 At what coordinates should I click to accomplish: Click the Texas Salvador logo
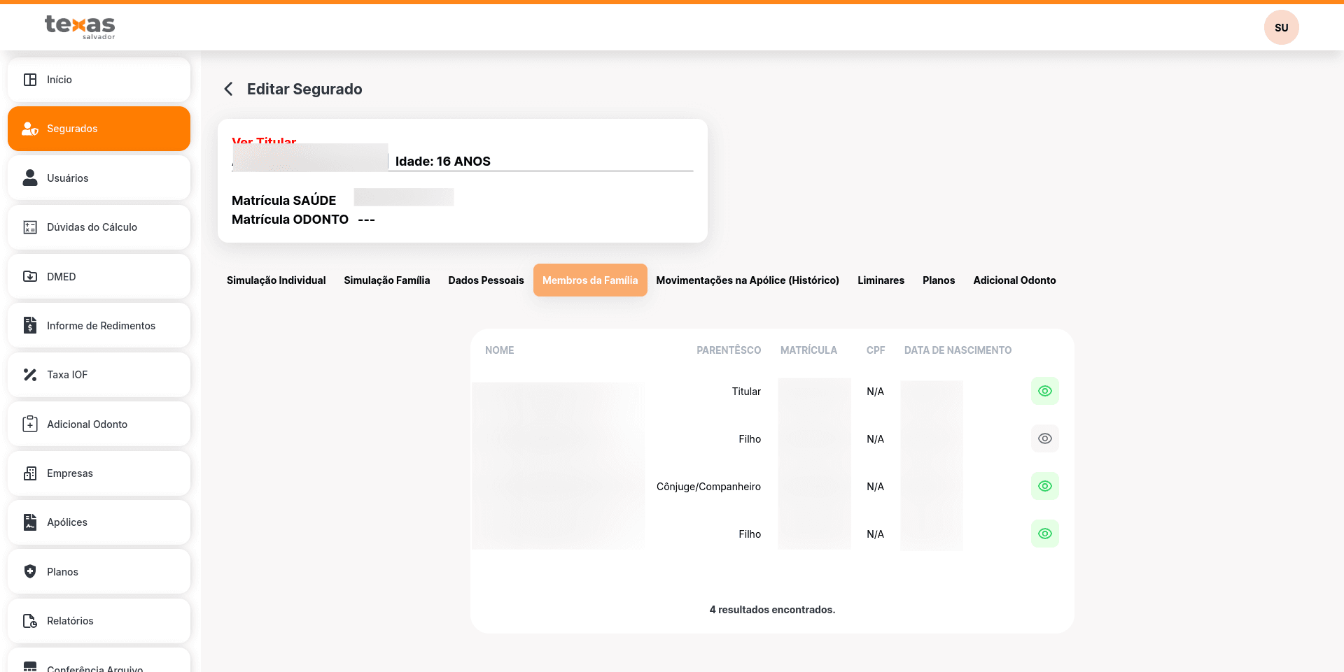coord(80,27)
